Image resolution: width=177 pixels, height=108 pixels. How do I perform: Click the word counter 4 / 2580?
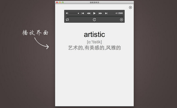[x=119, y=13]
